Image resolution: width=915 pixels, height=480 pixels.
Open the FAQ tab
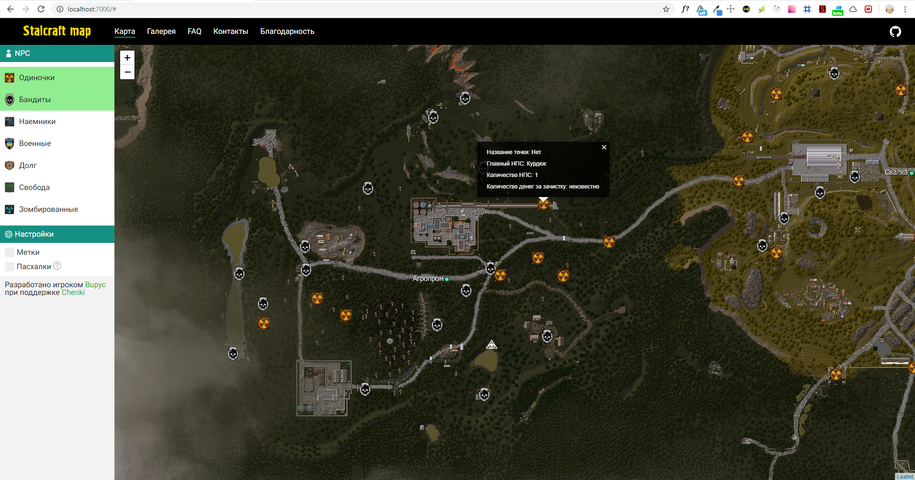[x=195, y=31]
